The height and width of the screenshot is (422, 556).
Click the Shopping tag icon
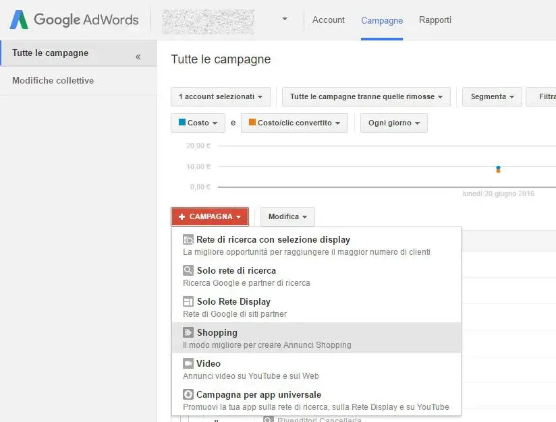click(188, 332)
